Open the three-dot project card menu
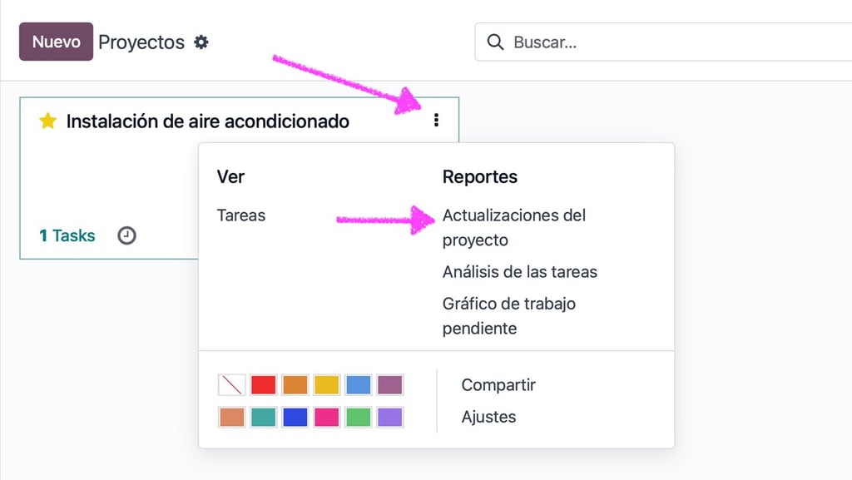 tap(436, 120)
